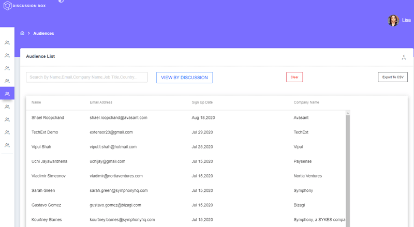Click the Audiences breadcrumb link
Viewport: 414px width, 227px height.
(43, 34)
